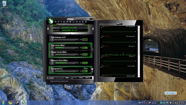Image resolution: width=186 pixels, height=105 pixels.
Task: Adjust the Memory Clock slider handle
Action: (x=66, y=63)
